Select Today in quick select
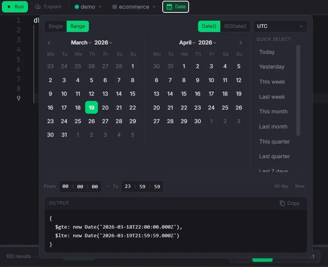328x267 pixels. [267, 52]
